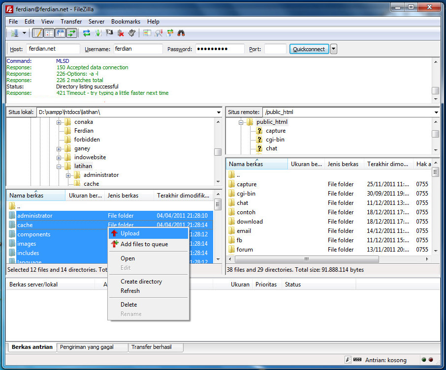Click the remote list horizontal scrollbar thumb
The image size is (446, 370).
pyautogui.click(x=307, y=259)
